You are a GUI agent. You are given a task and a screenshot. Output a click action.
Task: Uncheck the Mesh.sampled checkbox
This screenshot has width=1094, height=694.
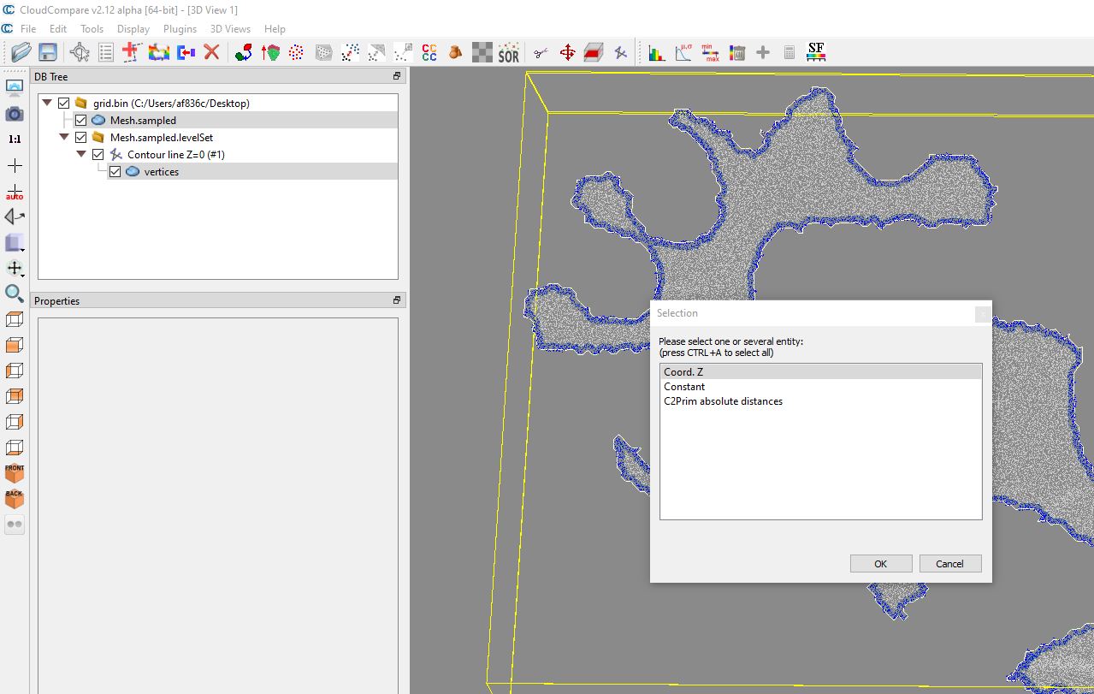(80, 121)
